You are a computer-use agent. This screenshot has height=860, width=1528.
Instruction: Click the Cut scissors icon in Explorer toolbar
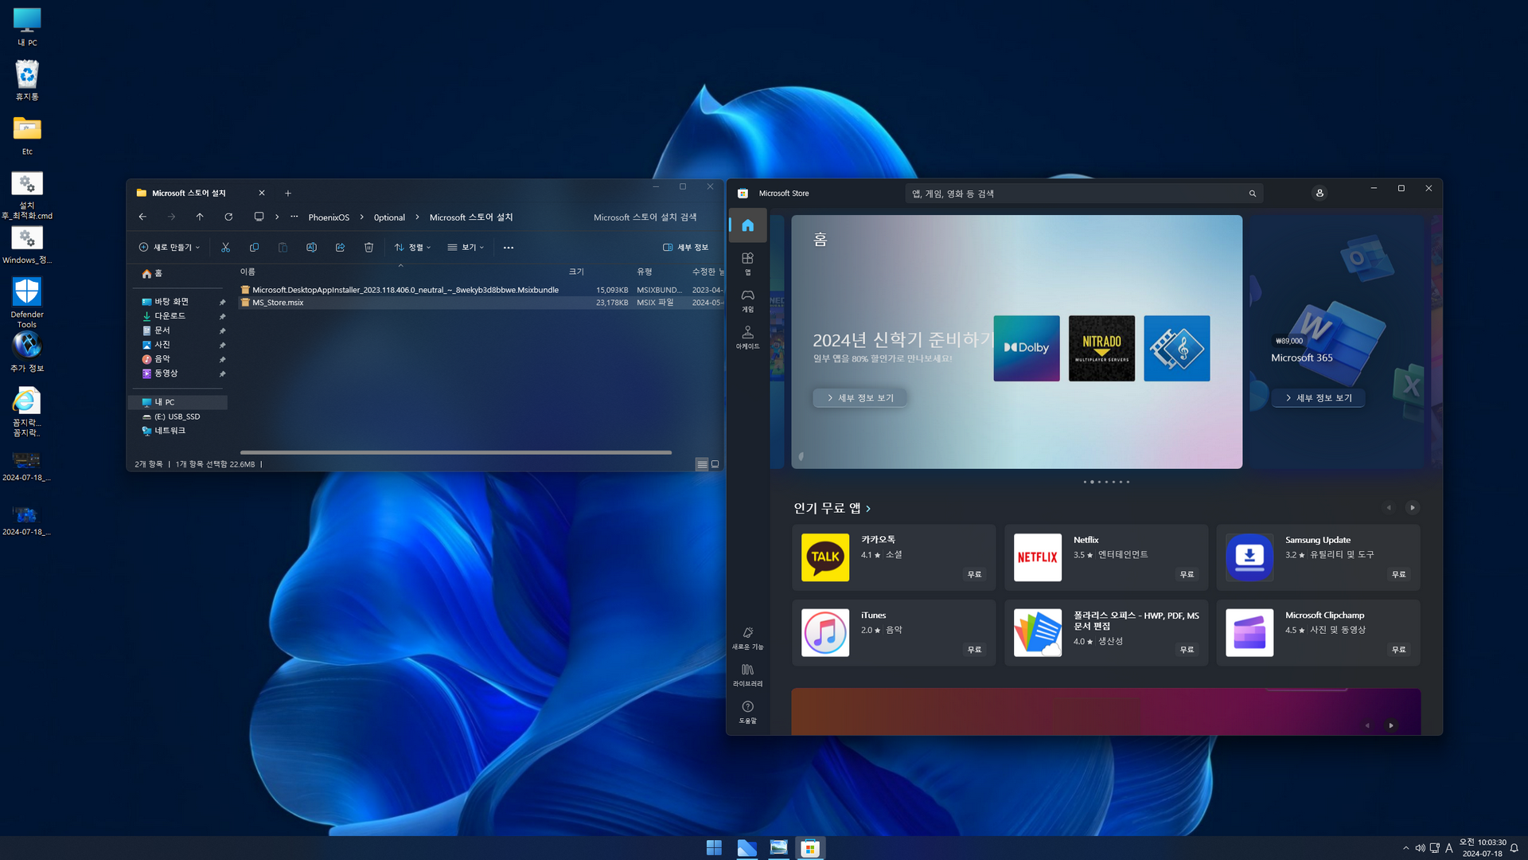(226, 248)
